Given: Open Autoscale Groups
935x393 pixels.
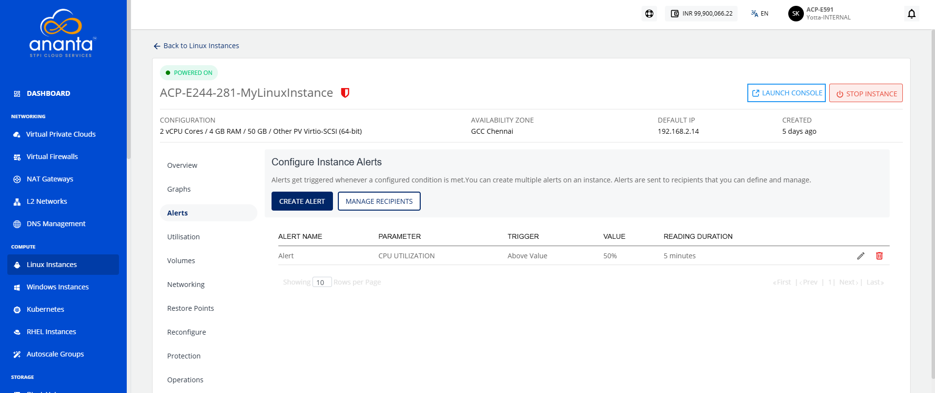Looking at the screenshot, I should (55, 354).
